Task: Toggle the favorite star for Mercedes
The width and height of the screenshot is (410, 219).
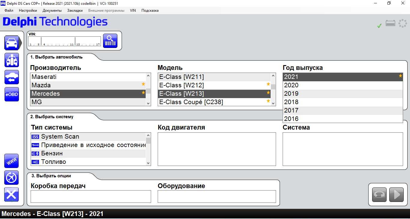Action: coord(143,93)
